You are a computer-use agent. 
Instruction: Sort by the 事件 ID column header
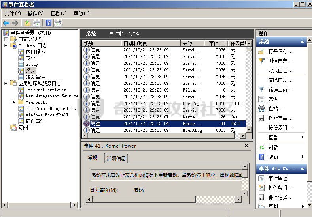216,43
